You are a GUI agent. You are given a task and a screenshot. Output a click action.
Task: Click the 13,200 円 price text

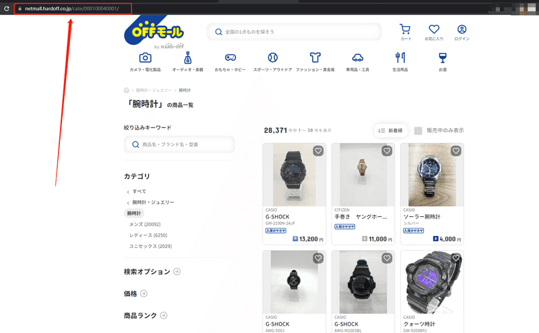click(311, 239)
